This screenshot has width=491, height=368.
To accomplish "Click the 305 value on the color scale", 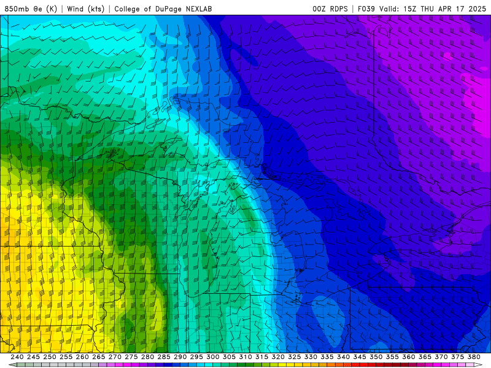I will coord(229,357).
